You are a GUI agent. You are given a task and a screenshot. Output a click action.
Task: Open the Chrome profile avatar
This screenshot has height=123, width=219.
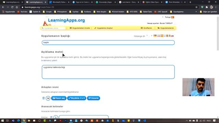(x=211, y=7)
